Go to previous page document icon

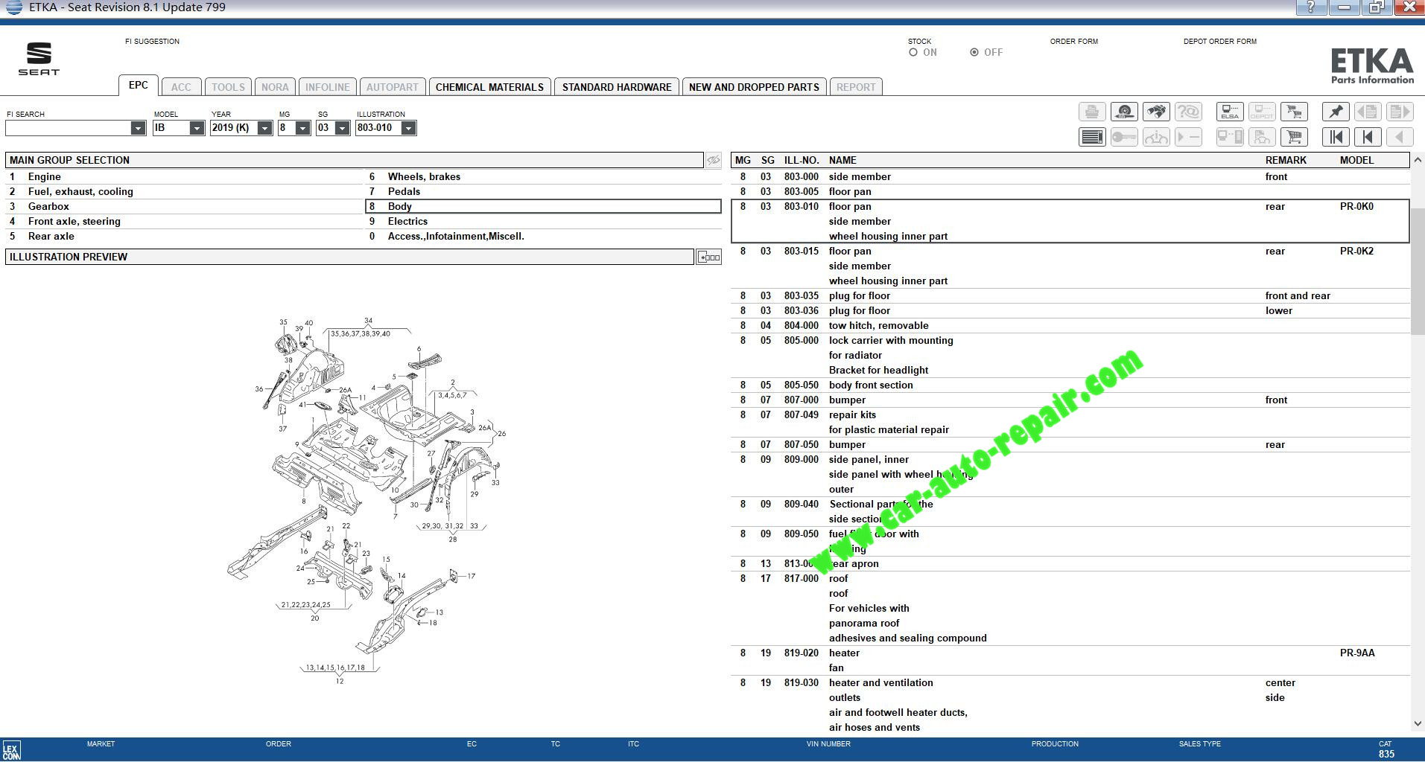1368,112
